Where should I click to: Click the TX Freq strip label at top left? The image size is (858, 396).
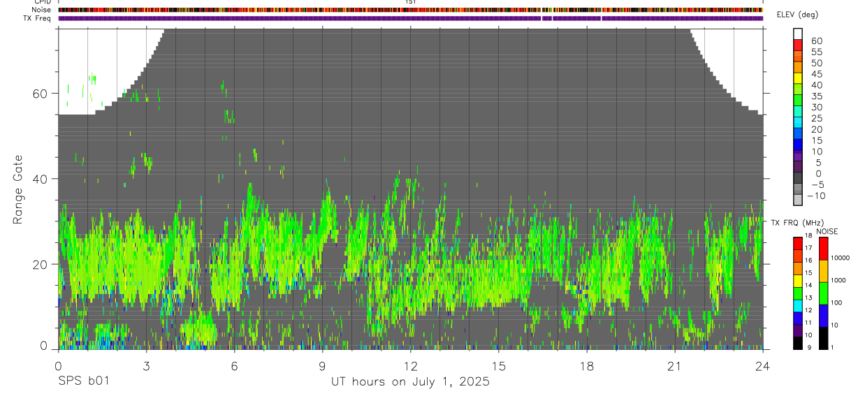tap(38, 17)
